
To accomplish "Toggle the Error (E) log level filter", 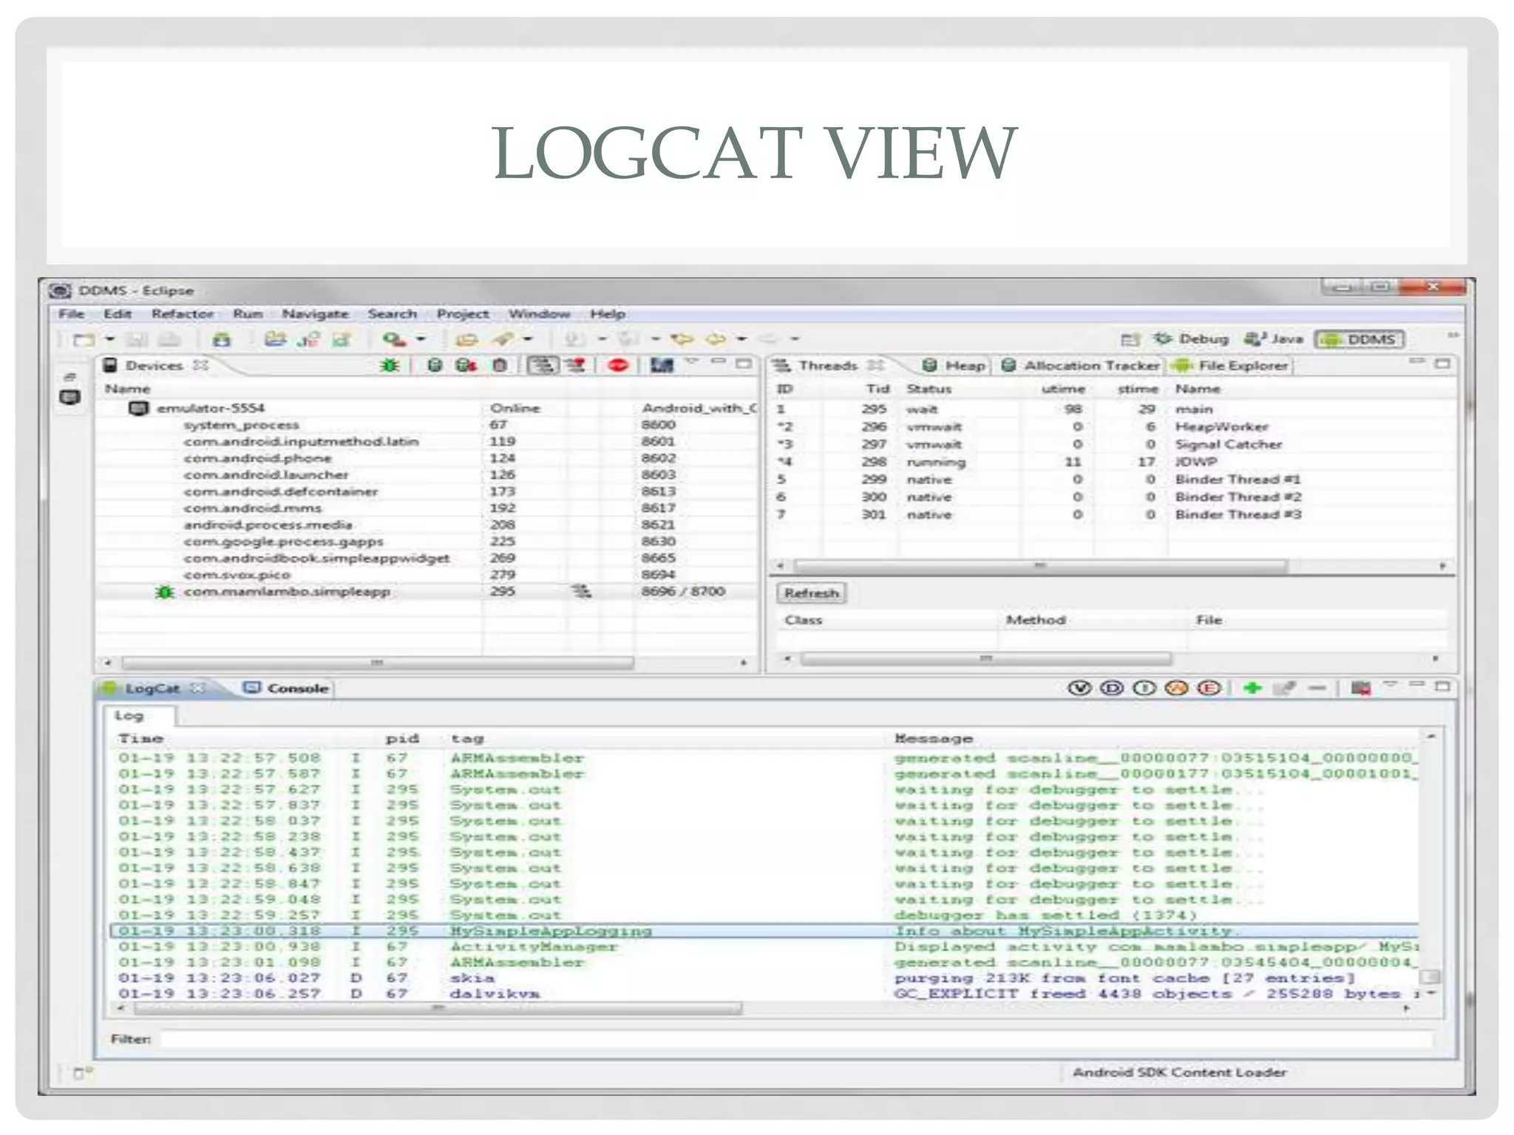I will [x=1209, y=688].
